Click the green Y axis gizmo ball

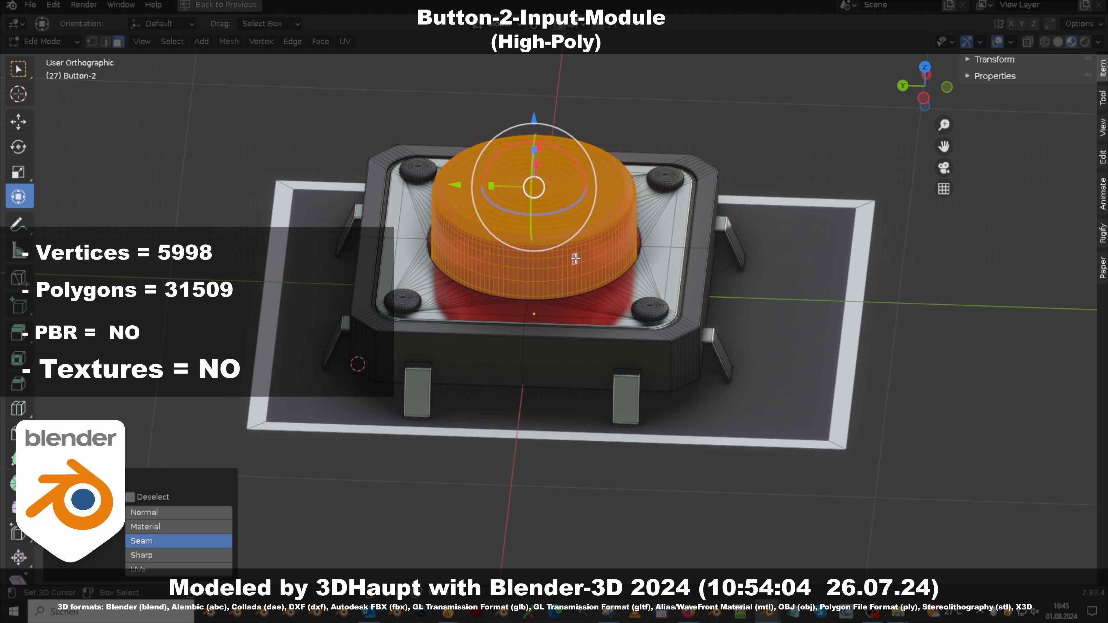[902, 86]
